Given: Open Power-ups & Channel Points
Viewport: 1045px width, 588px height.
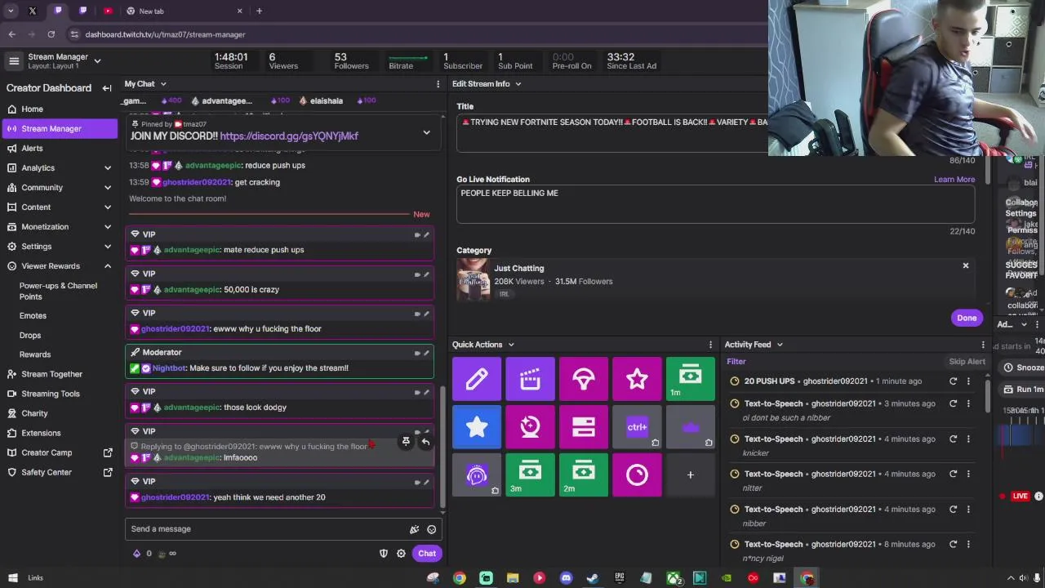Looking at the screenshot, I should click(59, 292).
